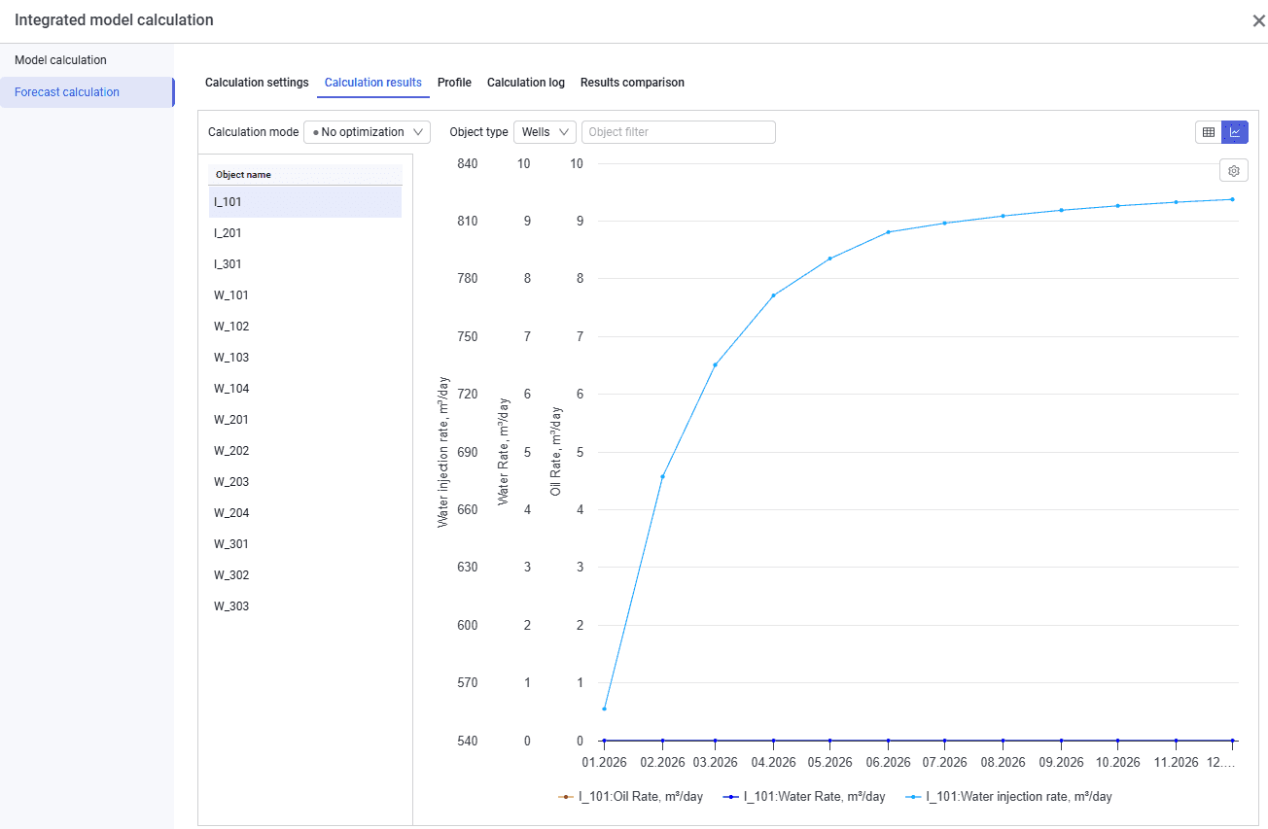Pick well W_202 in the list

pyautogui.click(x=304, y=451)
